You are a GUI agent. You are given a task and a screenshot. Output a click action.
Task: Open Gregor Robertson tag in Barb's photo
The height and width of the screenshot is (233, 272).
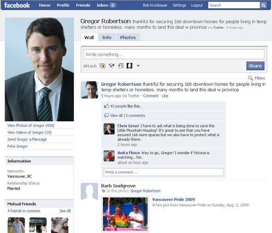[145, 191]
